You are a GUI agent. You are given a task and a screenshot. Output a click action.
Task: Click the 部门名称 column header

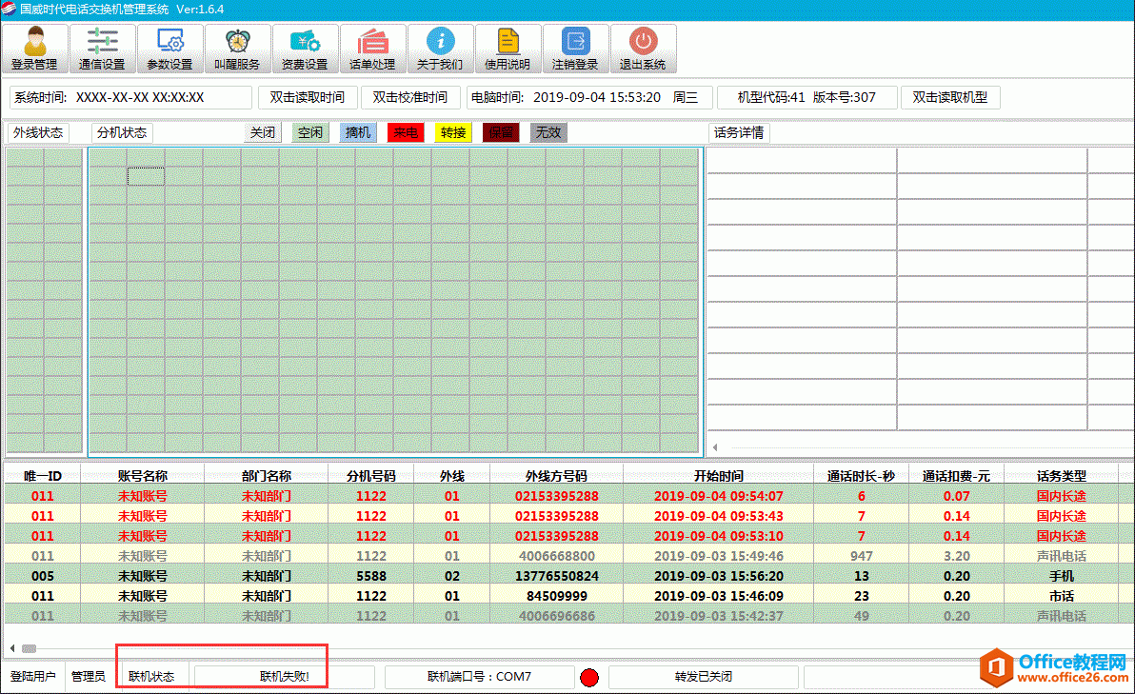pyautogui.click(x=266, y=475)
